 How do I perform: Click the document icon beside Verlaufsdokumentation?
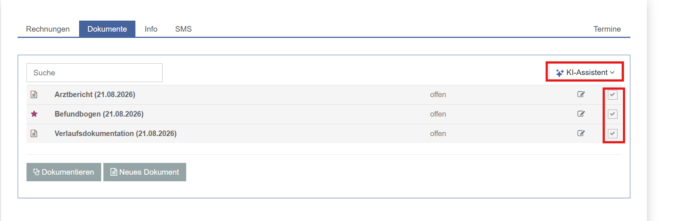pyautogui.click(x=34, y=133)
